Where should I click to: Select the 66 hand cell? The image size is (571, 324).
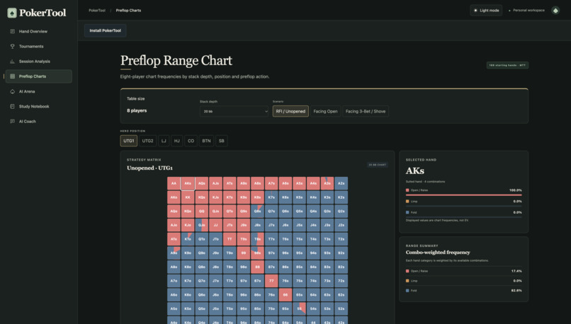pos(285,294)
